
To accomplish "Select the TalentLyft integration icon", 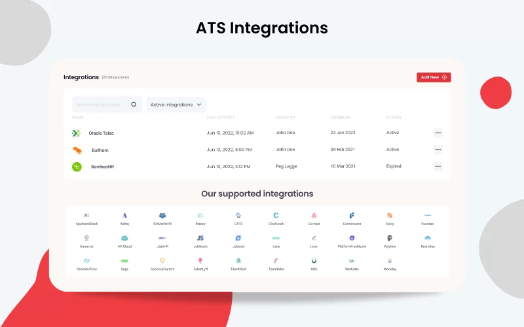I will click(x=200, y=260).
